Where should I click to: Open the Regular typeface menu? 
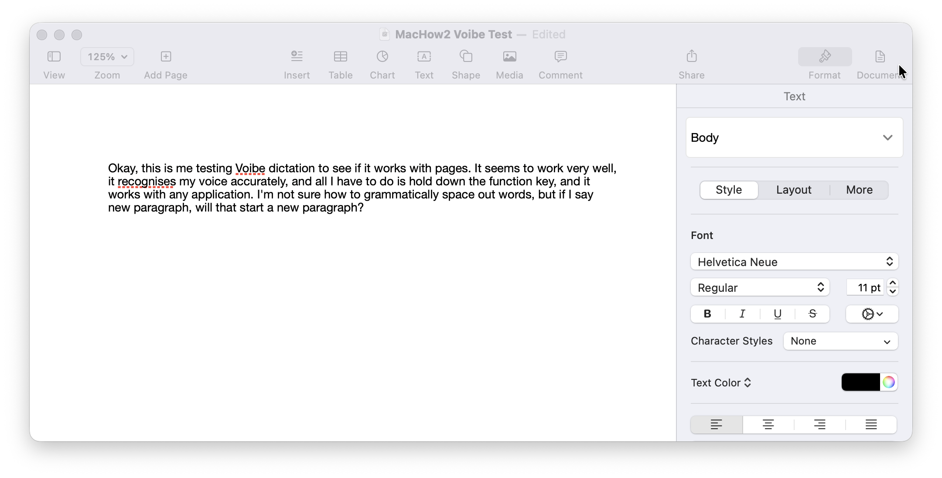tap(760, 287)
